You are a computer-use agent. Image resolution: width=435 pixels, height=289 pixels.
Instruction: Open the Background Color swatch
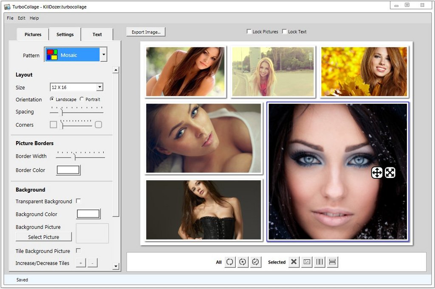click(x=88, y=214)
